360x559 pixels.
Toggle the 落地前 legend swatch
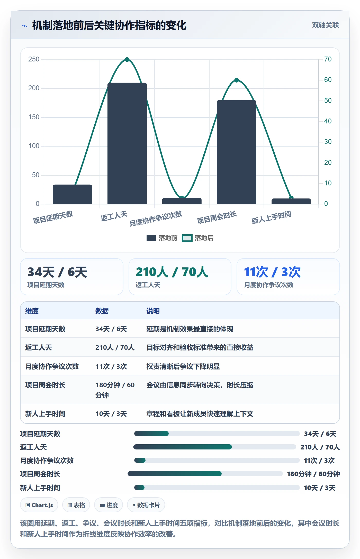(x=151, y=238)
